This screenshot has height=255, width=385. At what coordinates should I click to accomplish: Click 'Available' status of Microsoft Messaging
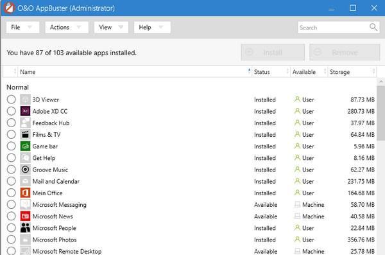266,205
